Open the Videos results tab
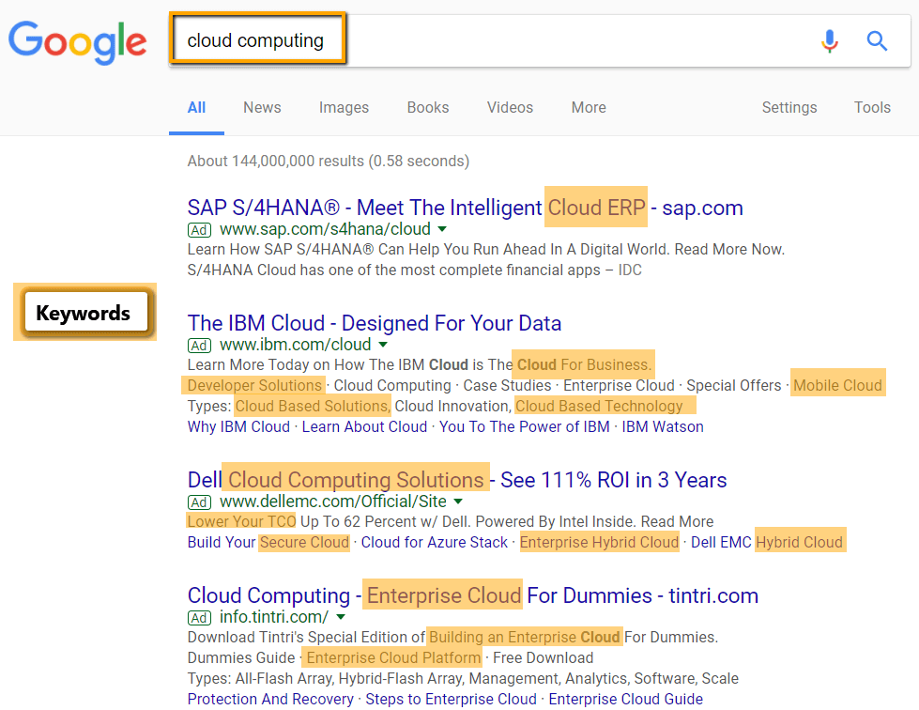919x710 pixels. (x=510, y=107)
